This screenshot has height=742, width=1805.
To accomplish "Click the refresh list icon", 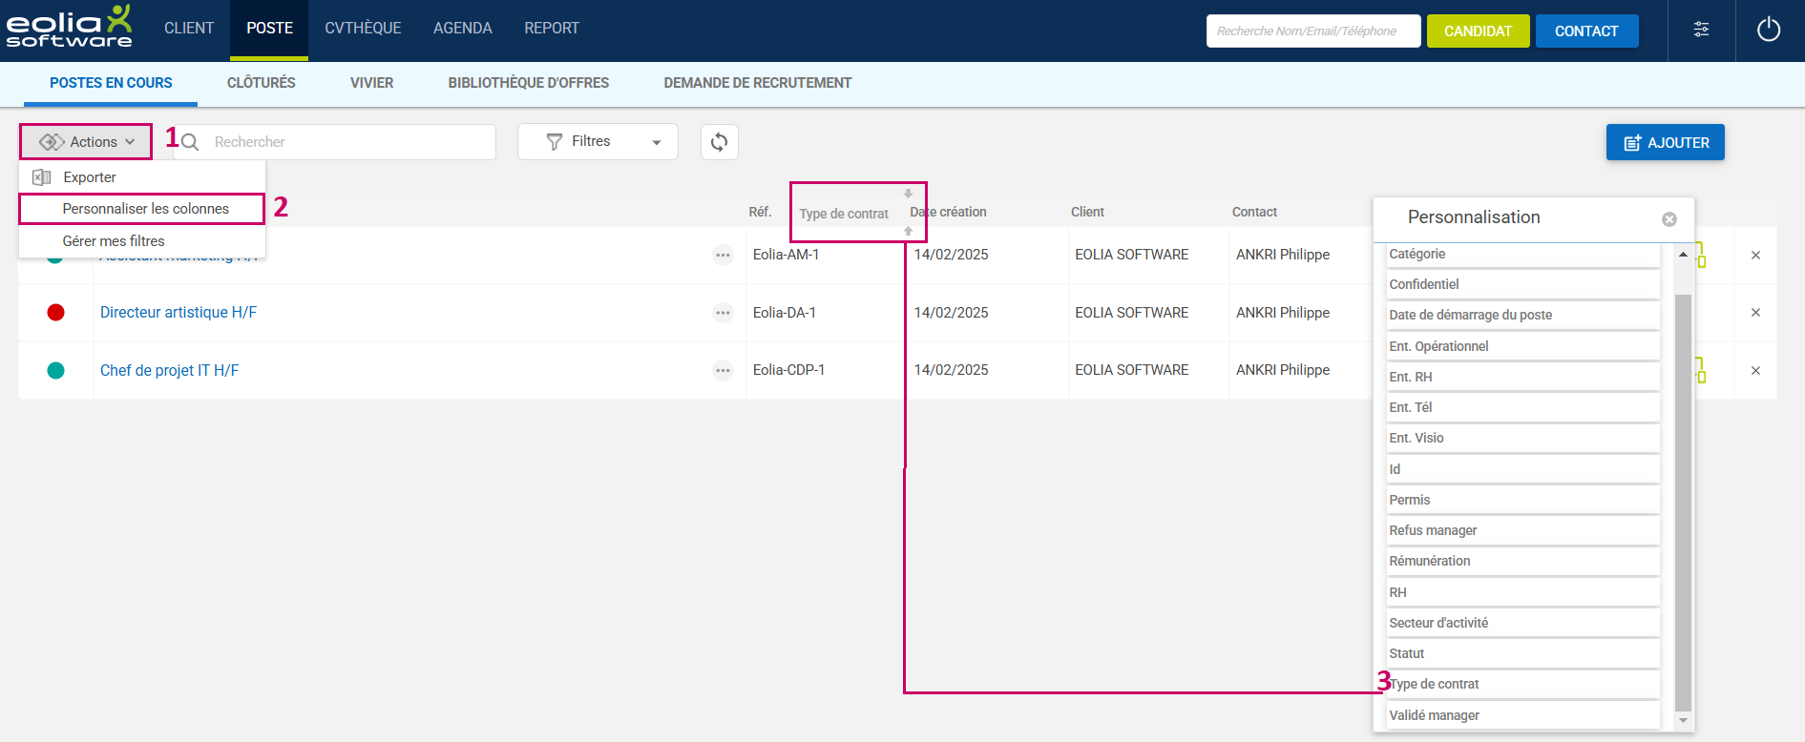I will [719, 142].
